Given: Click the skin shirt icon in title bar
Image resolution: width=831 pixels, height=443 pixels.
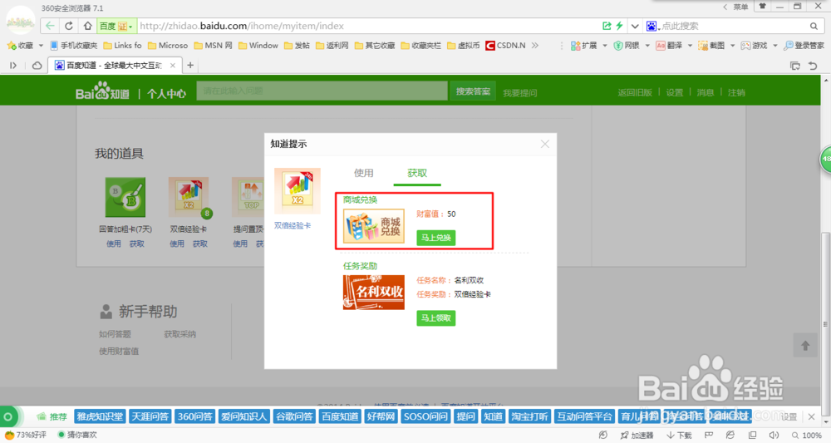Looking at the screenshot, I should coord(763,7).
